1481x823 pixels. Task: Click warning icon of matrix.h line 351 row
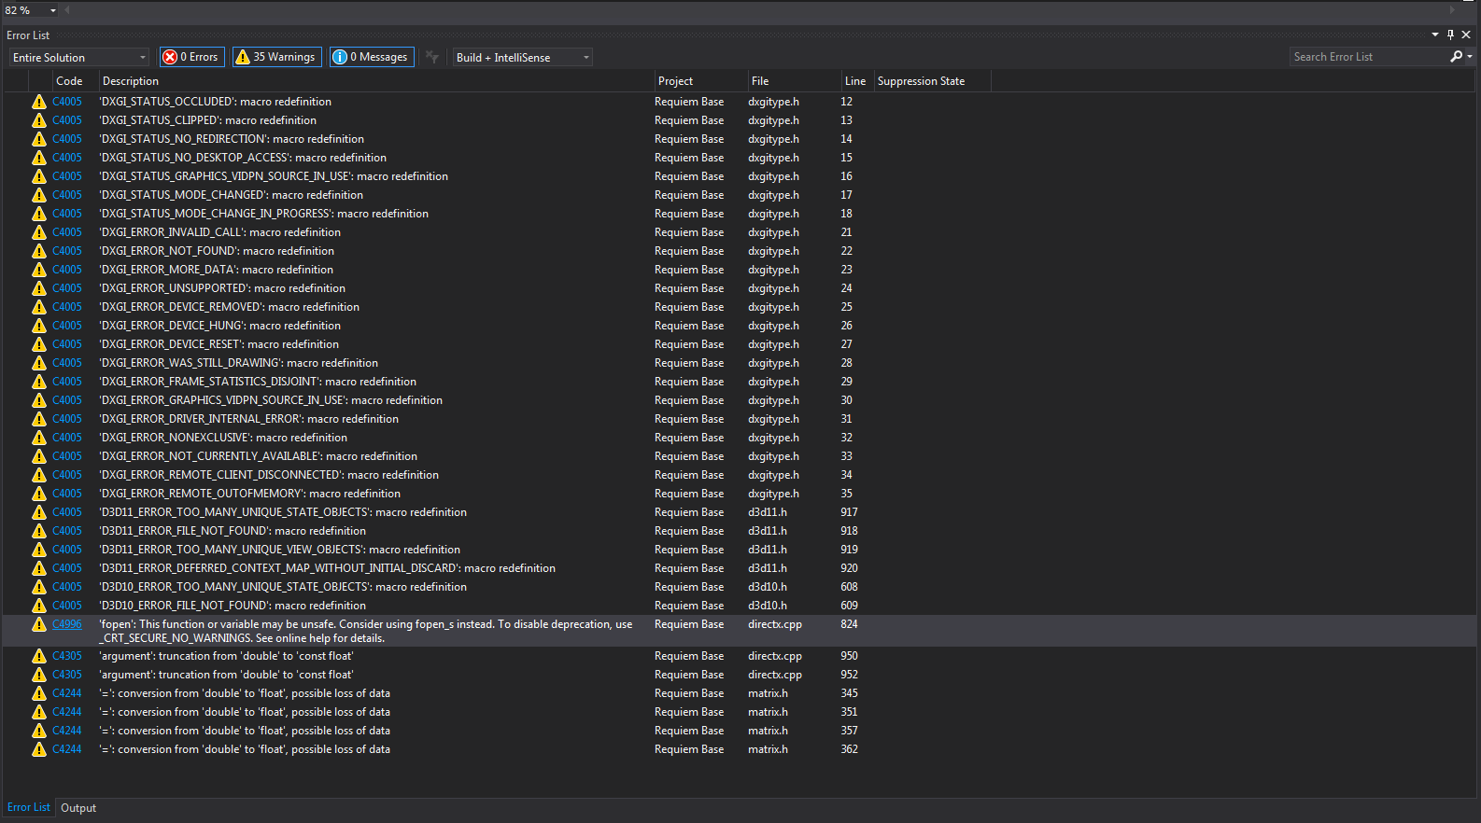pyautogui.click(x=39, y=712)
